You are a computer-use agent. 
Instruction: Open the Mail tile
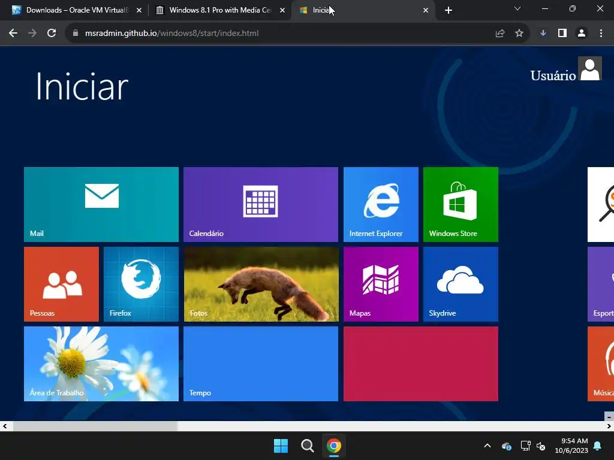pyautogui.click(x=101, y=204)
